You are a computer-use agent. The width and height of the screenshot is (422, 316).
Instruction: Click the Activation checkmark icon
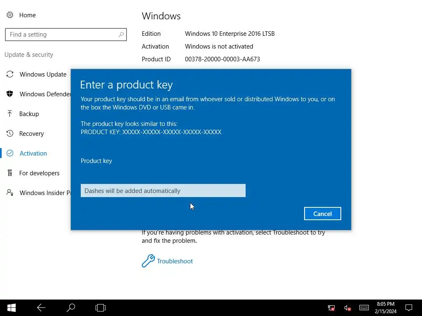pyautogui.click(x=10, y=153)
